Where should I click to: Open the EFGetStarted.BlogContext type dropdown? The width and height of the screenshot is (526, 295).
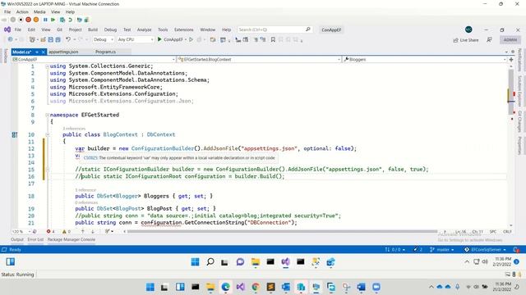pyautogui.click(x=259, y=59)
